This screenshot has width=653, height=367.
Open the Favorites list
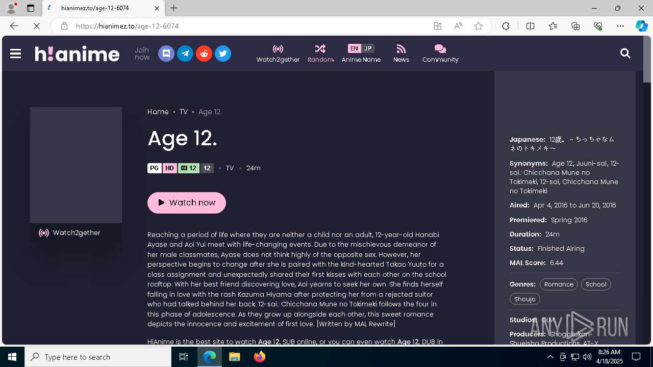553,26
